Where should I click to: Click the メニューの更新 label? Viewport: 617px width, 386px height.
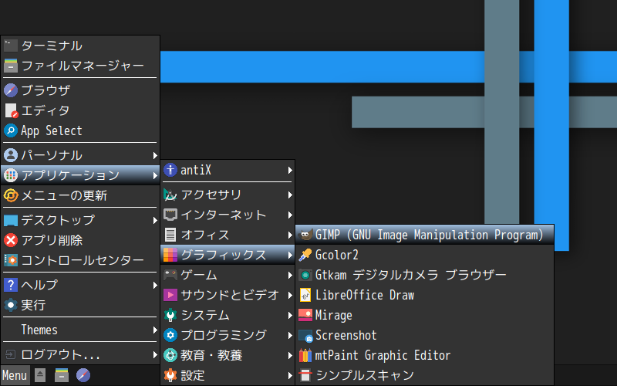[x=64, y=195]
